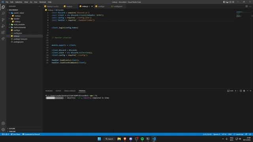The height and width of the screenshot is (142, 253).
Task: Toggle the primary side bar layout icon
Action: 224,2
